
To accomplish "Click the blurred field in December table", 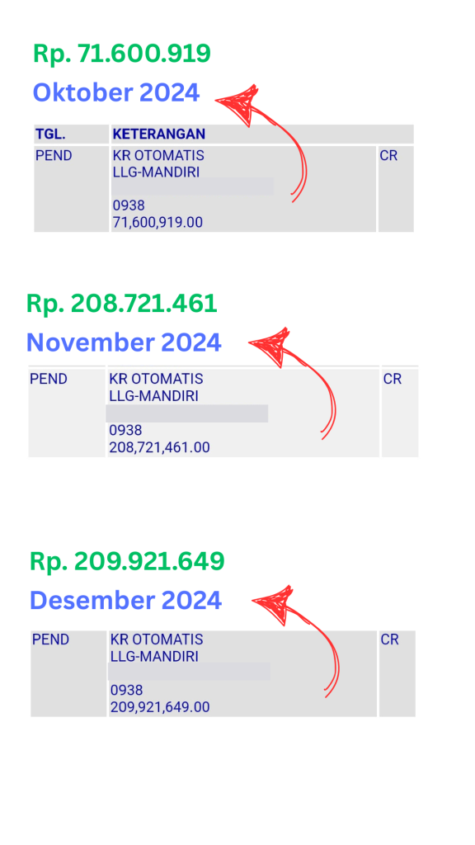I will tap(189, 672).
